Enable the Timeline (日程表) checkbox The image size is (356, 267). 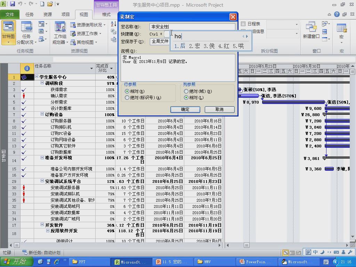point(243,24)
